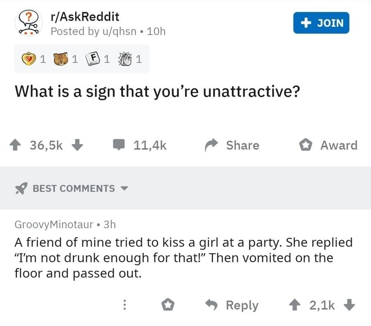Share the post
Image resolution: width=371 pixels, height=326 pixels.
[x=232, y=145]
